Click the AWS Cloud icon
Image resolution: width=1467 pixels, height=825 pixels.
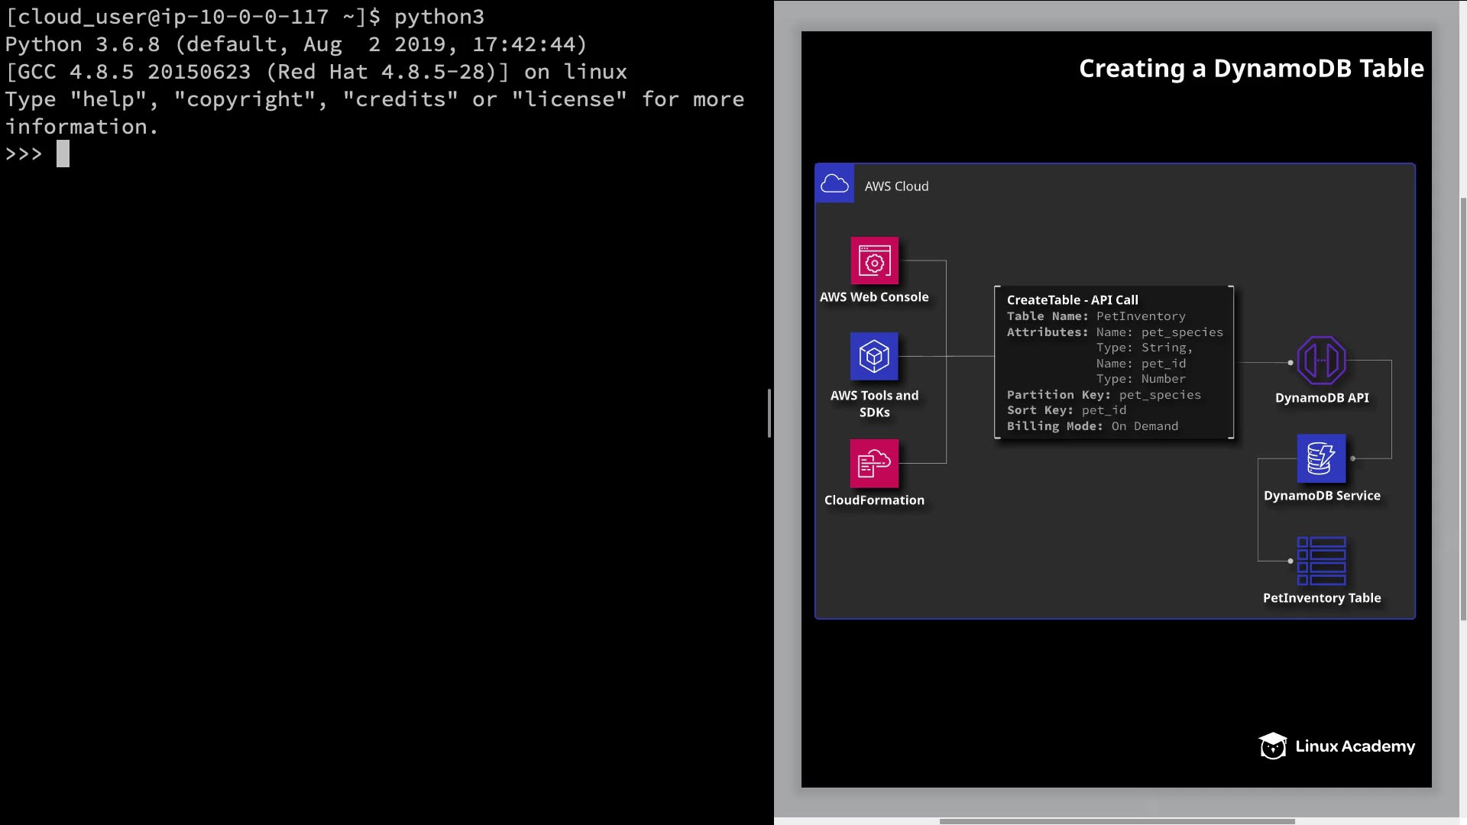(834, 184)
